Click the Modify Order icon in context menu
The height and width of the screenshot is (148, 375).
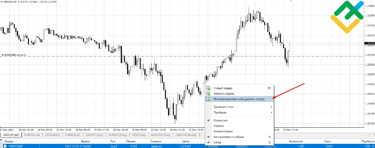(208, 99)
